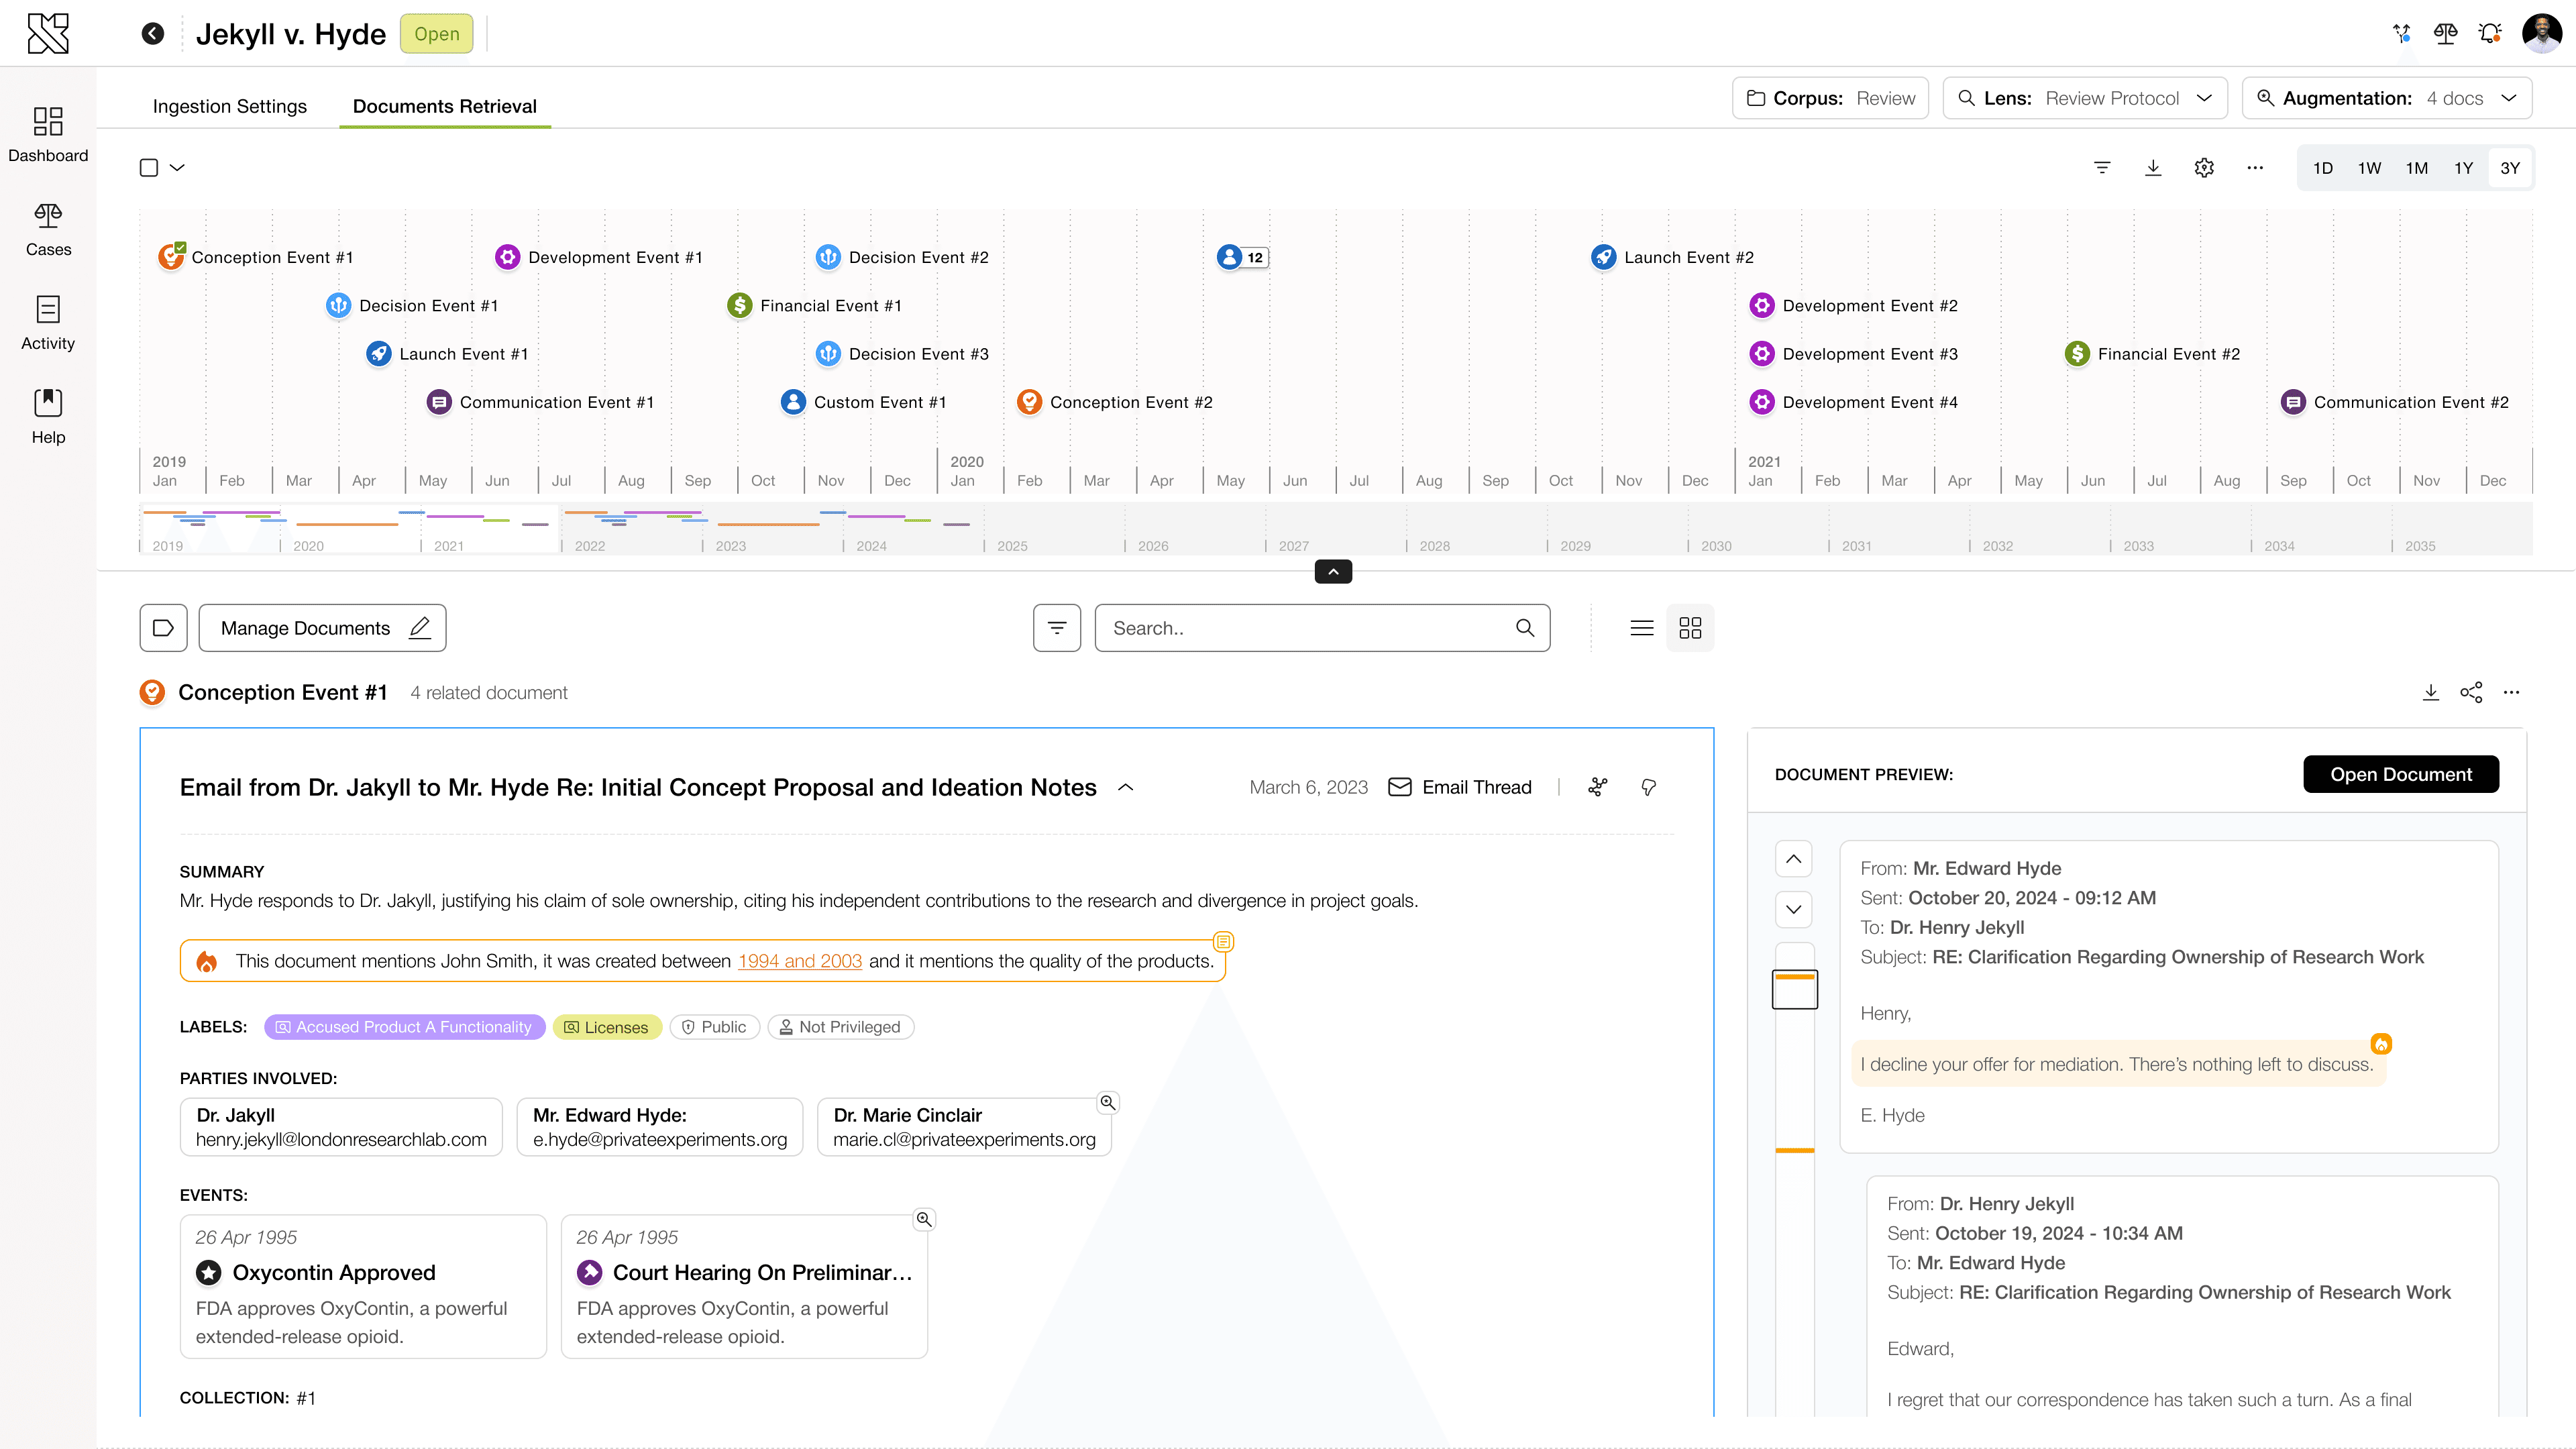Click the 1994 and 2003 link
The height and width of the screenshot is (1449, 2576).
point(799,961)
